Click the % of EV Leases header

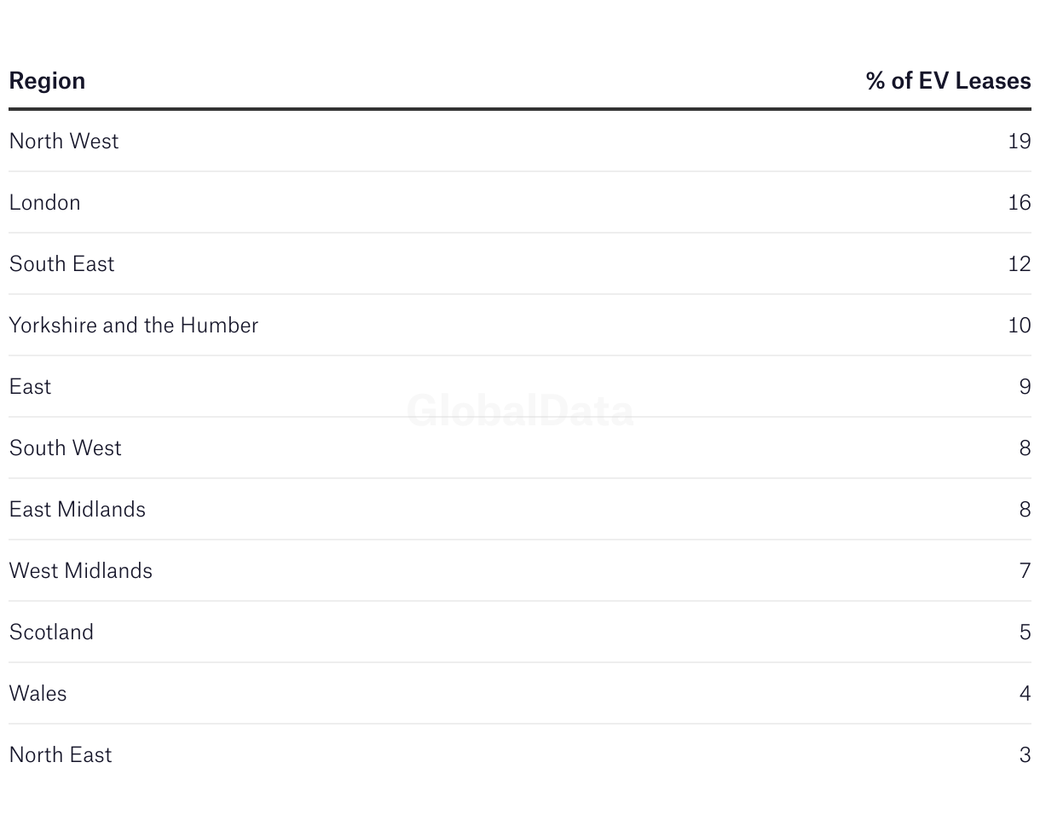click(x=948, y=81)
